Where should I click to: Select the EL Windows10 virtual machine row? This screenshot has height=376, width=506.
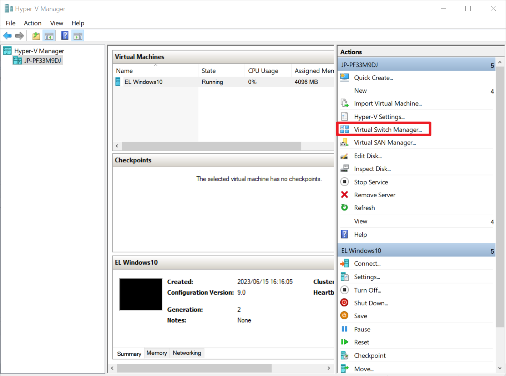click(x=223, y=82)
